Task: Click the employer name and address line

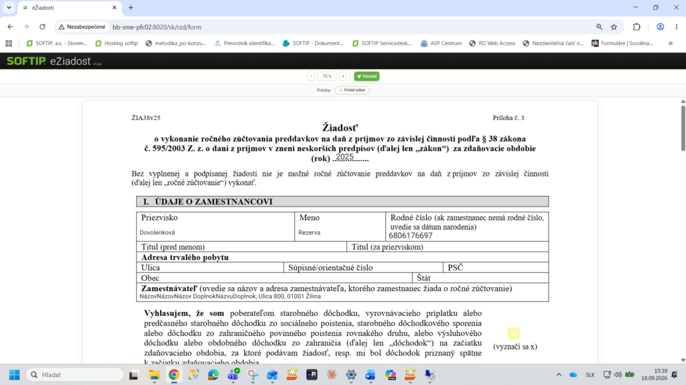Action: click(x=230, y=296)
